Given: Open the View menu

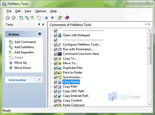Looking at the screenshot, I should 28,11.
